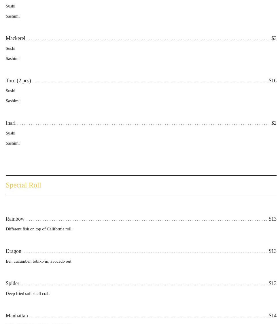278x324 pixels.
Task: Click the Spider roll name
Action: coord(12,283)
